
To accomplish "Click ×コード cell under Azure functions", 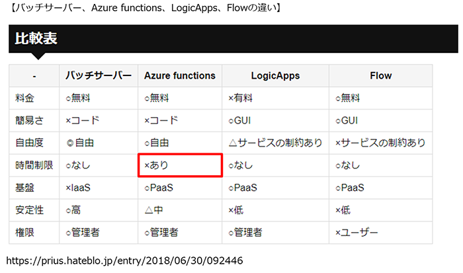I will (x=180, y=120).
